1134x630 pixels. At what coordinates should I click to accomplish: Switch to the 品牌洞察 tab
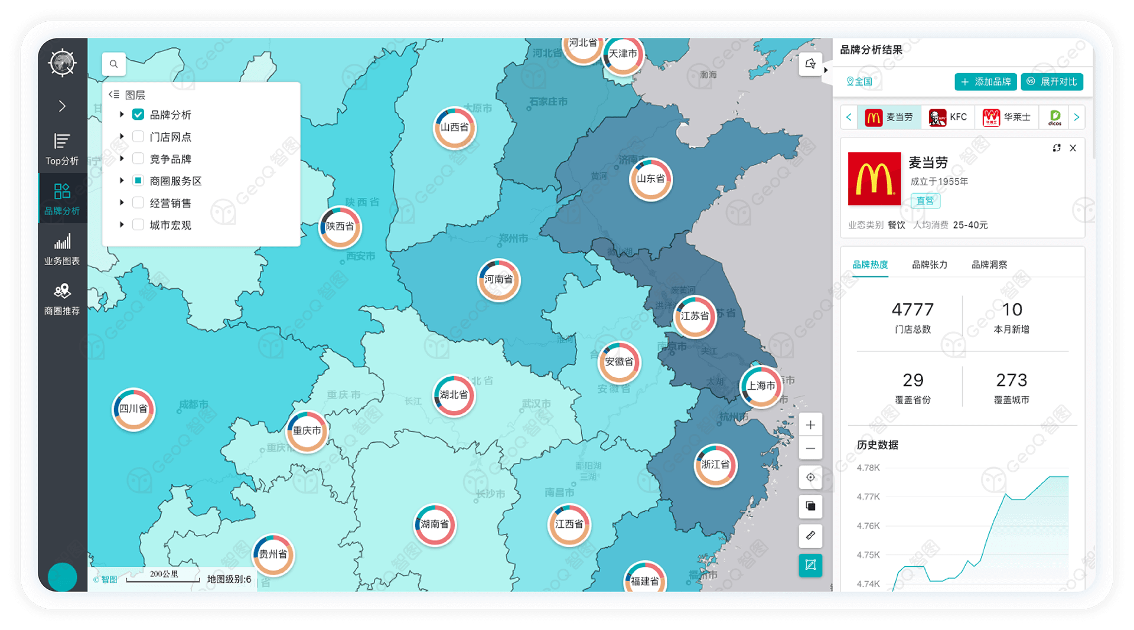(989, 265)
